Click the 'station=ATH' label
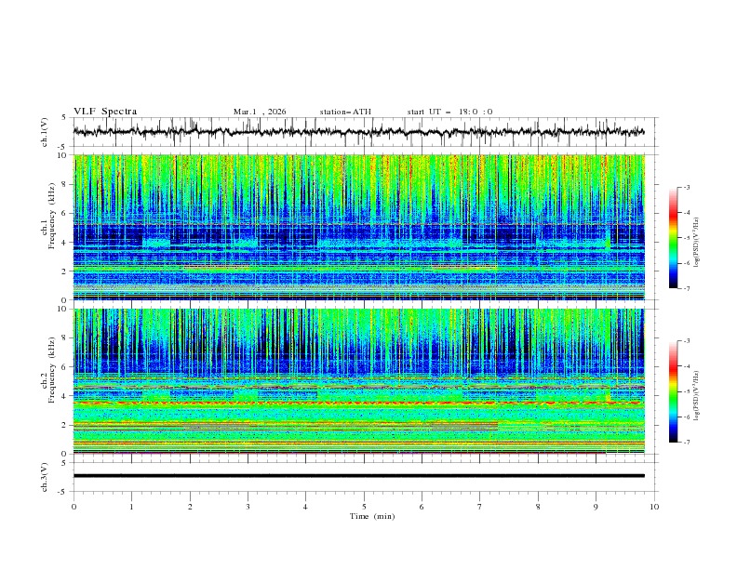The height and width of the screenshot is (569, 737). 345,112
